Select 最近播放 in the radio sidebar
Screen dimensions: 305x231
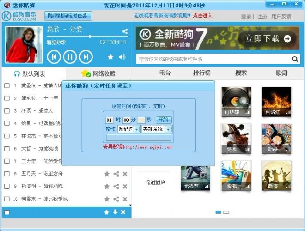[x=156, y=182]
